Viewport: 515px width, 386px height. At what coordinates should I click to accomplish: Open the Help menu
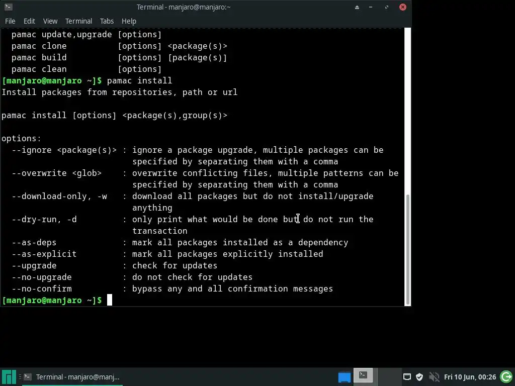pos(129,21)
